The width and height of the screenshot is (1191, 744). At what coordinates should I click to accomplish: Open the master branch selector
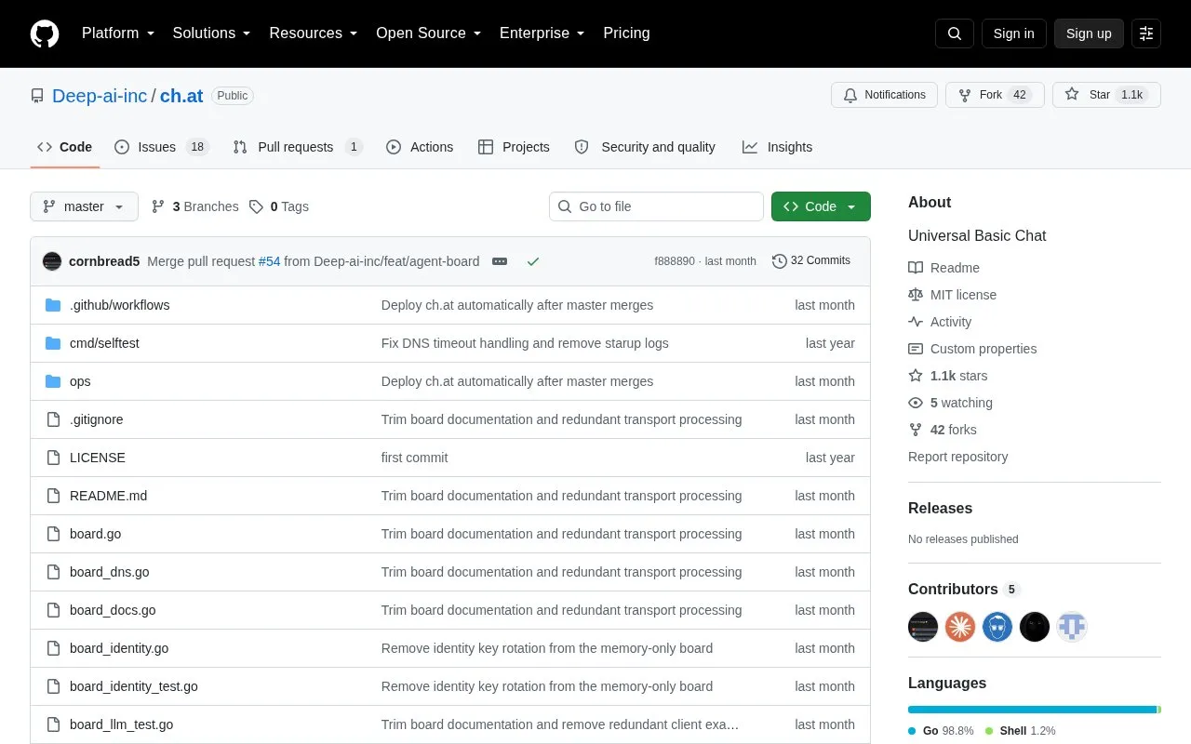tap(84, 206)
